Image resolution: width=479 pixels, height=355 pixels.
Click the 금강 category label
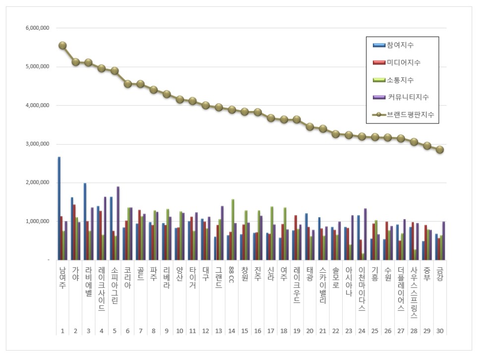coord(440,274)
